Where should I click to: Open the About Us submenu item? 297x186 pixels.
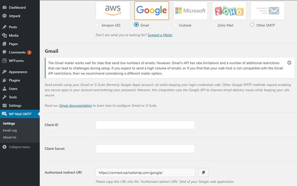tap(10, 137)
